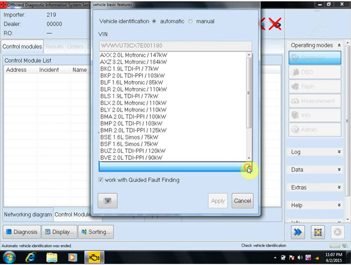Switch to the Results tab
The width and height of the screenshot is (351, 265).
tap(54, 47)
